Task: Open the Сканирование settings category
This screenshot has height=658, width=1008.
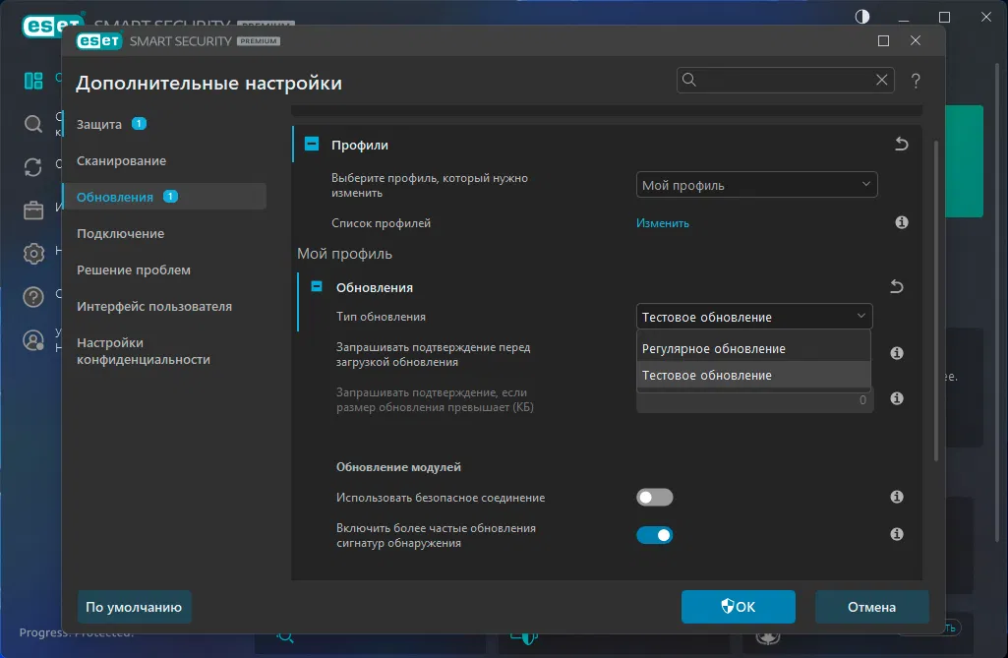Action: pos(122,160)
